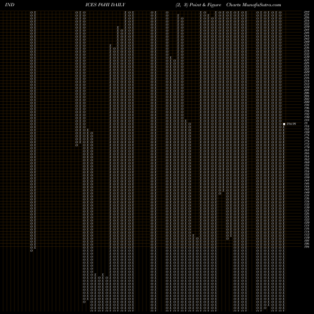
Task: Select the 714.95 price label
Action: tap(291, 124)
